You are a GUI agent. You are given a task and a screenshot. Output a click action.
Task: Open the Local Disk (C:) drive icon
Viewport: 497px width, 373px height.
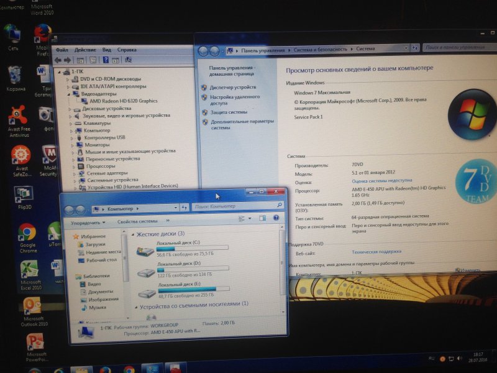[145, 251]
